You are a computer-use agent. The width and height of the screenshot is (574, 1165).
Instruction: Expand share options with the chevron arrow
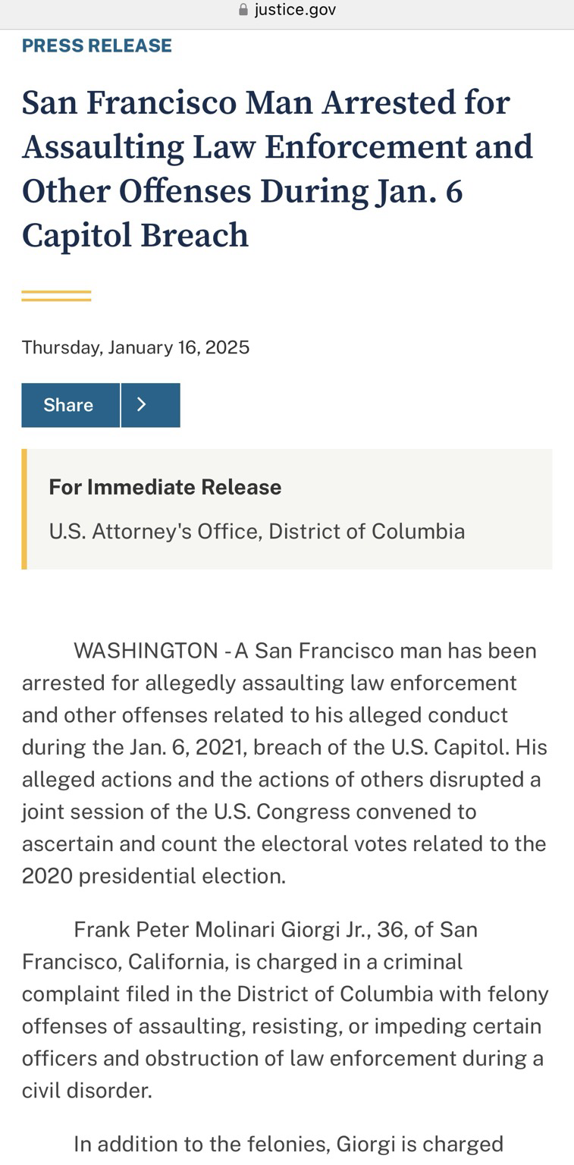[150, 405]
